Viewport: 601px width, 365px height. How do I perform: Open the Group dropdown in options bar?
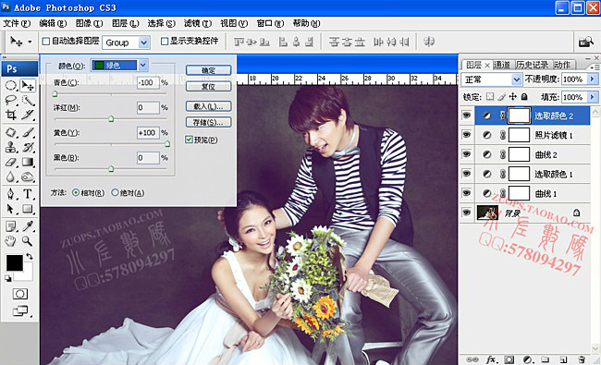pos(126,43)
